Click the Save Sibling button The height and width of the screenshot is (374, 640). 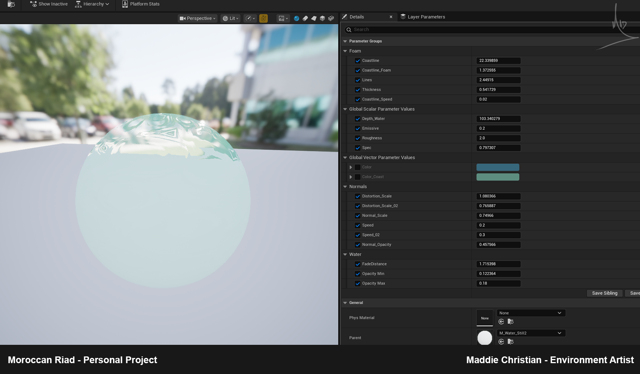604,293
